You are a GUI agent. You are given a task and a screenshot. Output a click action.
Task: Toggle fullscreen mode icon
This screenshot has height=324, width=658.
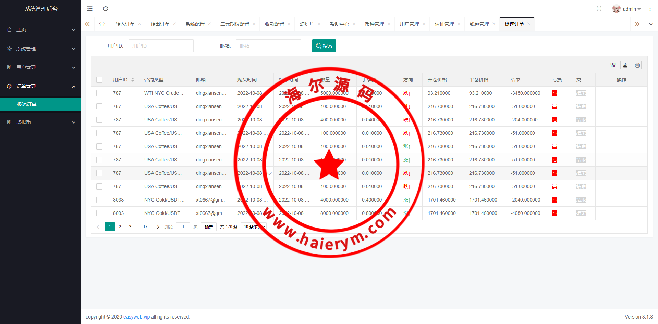click(x=599, y=9)
